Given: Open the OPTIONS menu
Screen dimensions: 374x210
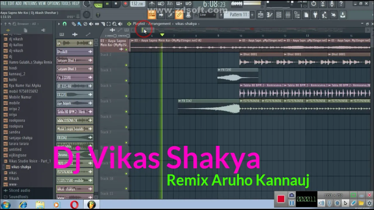Looking at the screenshot, I should [x=53, y=3].
